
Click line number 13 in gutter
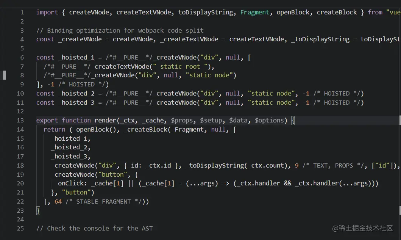click(x=20, y=121)
